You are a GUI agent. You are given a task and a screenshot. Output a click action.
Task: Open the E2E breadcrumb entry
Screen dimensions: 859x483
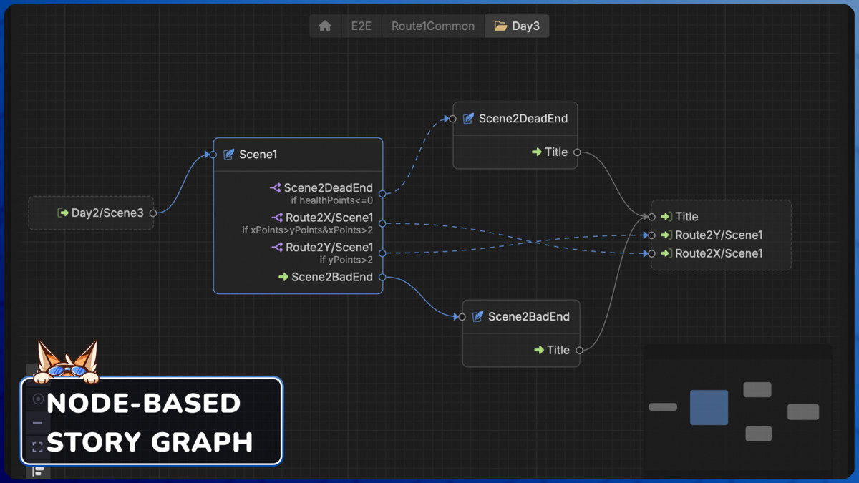point(361,26)
